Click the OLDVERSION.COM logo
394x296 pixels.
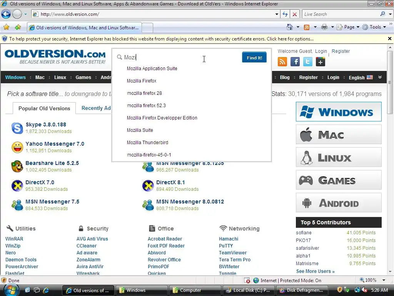point(55,57)
